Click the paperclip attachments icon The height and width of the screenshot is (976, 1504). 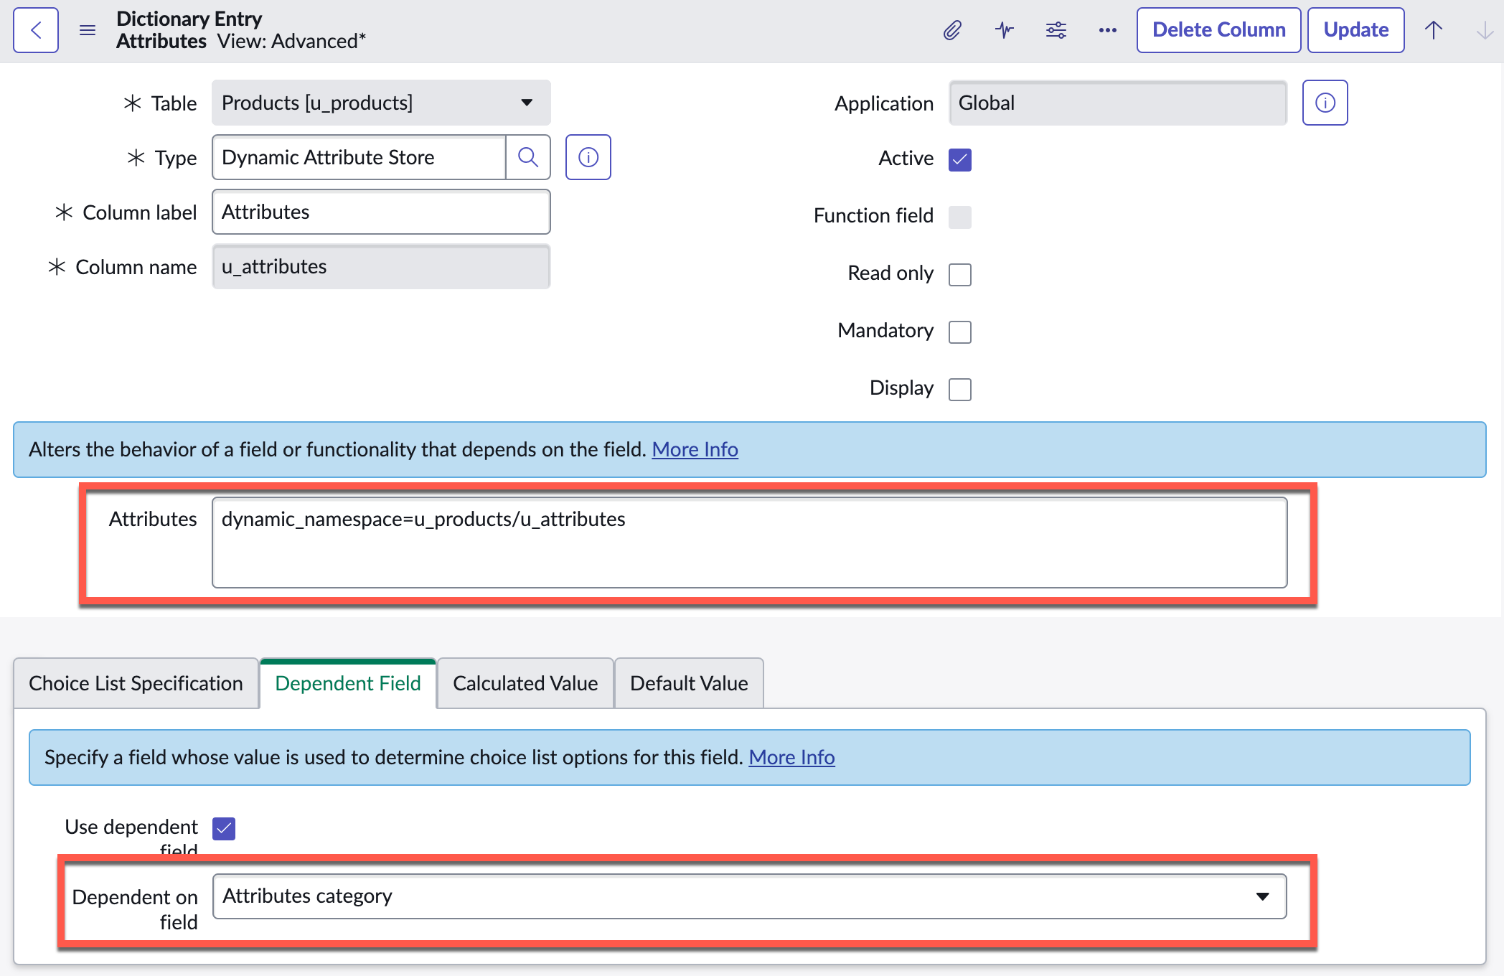[952, 30]
